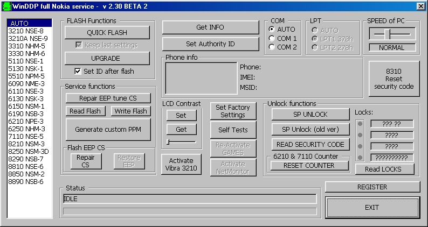The width and height of the screenshot is (428, 227).
Task: Choose 3310 NHM-5 from the list
Action: (30, 46)
